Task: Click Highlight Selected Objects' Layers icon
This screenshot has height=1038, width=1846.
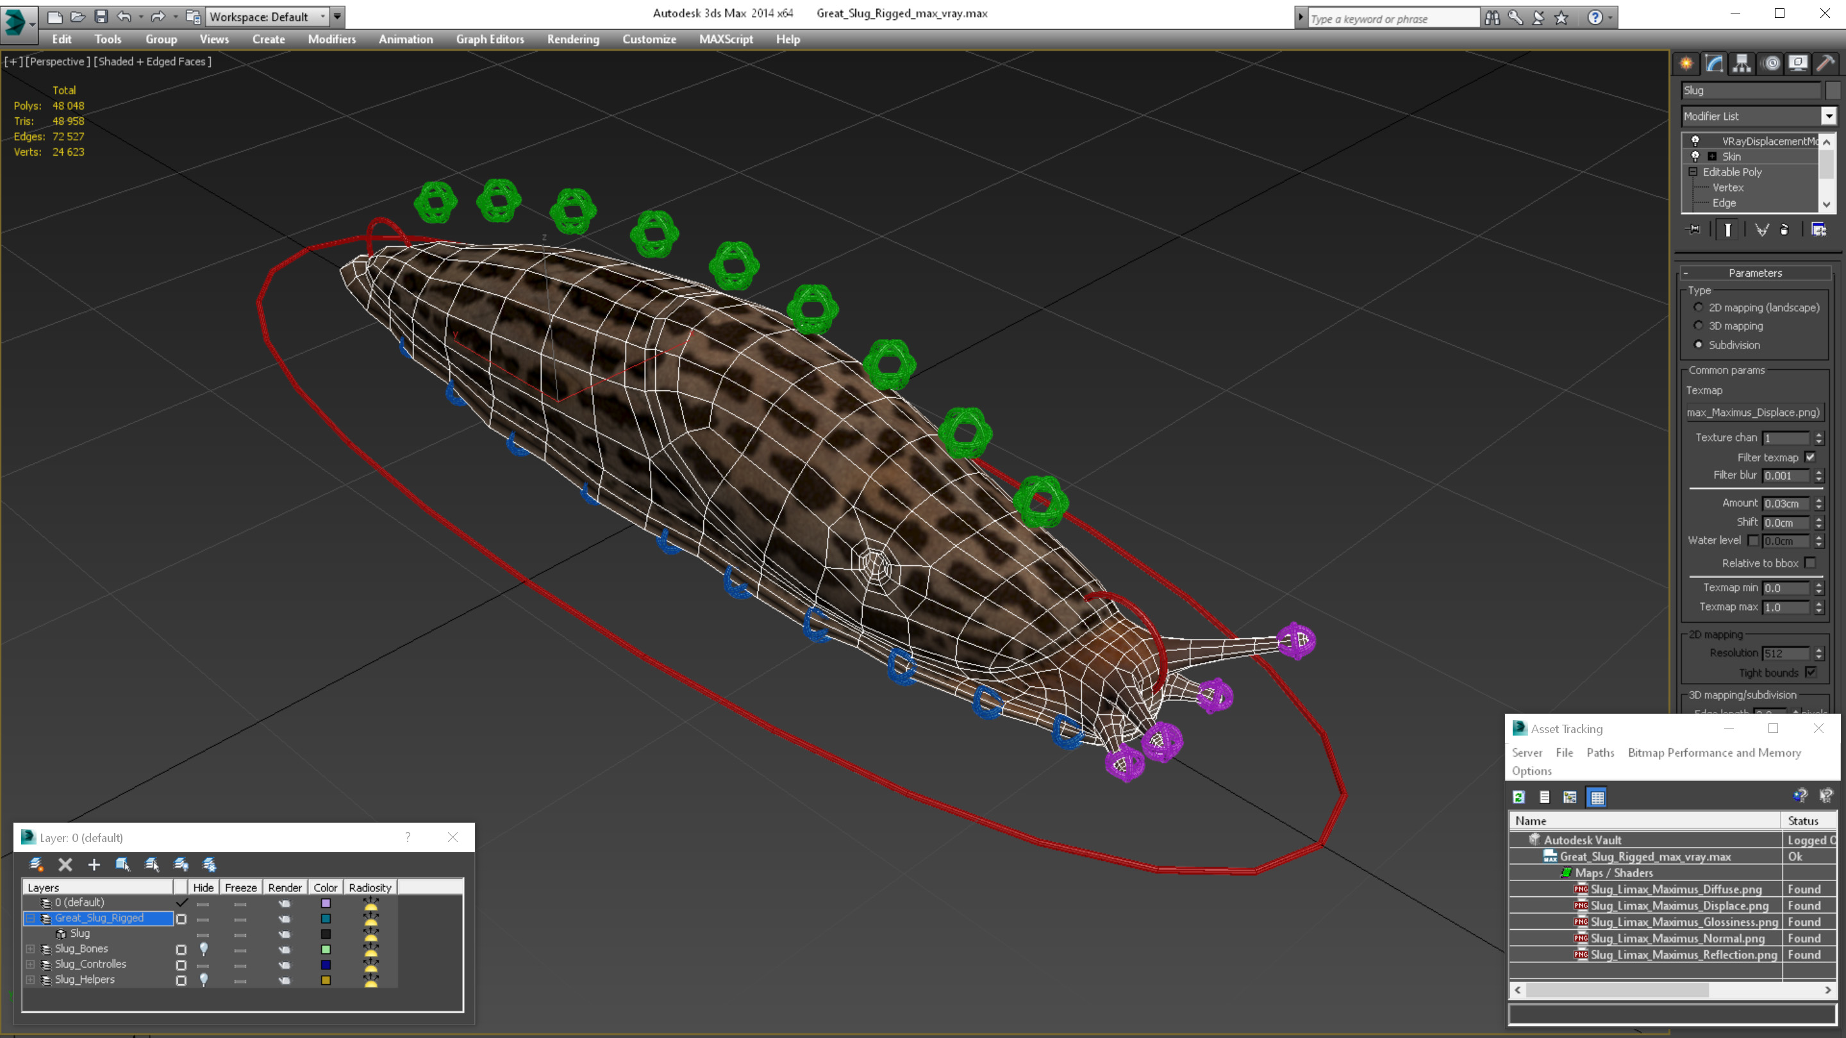Action: [x=152, y=864]
